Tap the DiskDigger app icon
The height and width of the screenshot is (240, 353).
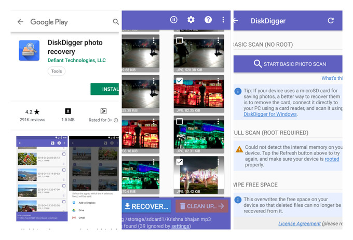29,51
